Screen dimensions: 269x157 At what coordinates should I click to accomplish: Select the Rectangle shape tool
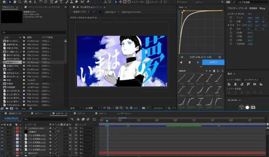coord(52,2)
